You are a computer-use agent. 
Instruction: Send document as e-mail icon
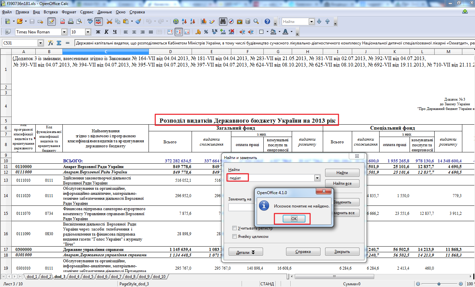pyautogui.click(x=40, y=21)
